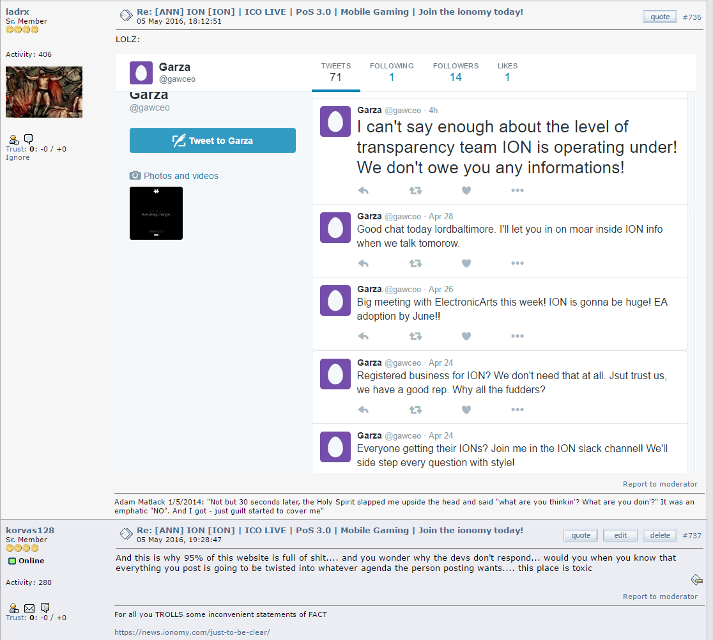This screenshot has height=640, width=713.
Task: Click the avatar on the ElectronicArts tweet
Action: 335,300
